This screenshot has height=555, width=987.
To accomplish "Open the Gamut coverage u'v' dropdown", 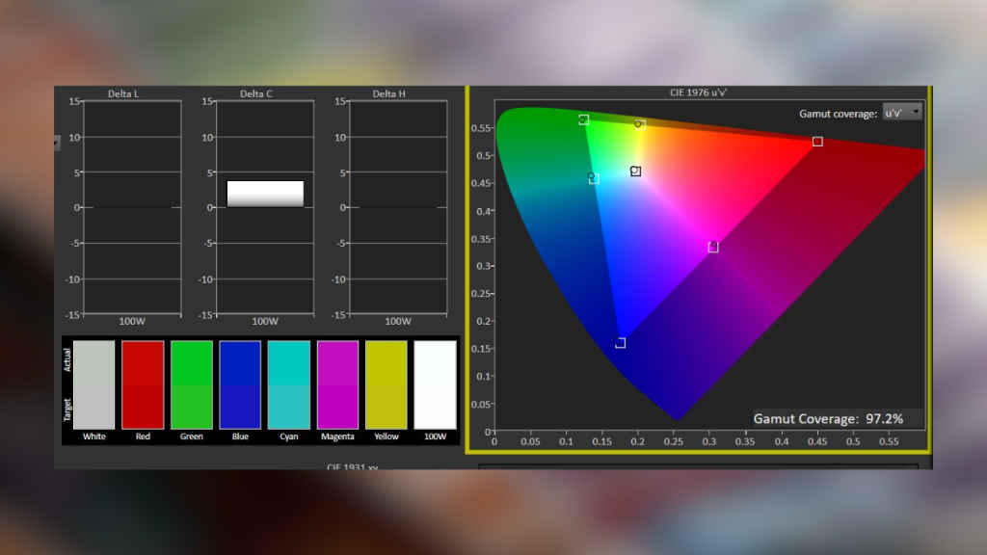I will pos(902,113).
